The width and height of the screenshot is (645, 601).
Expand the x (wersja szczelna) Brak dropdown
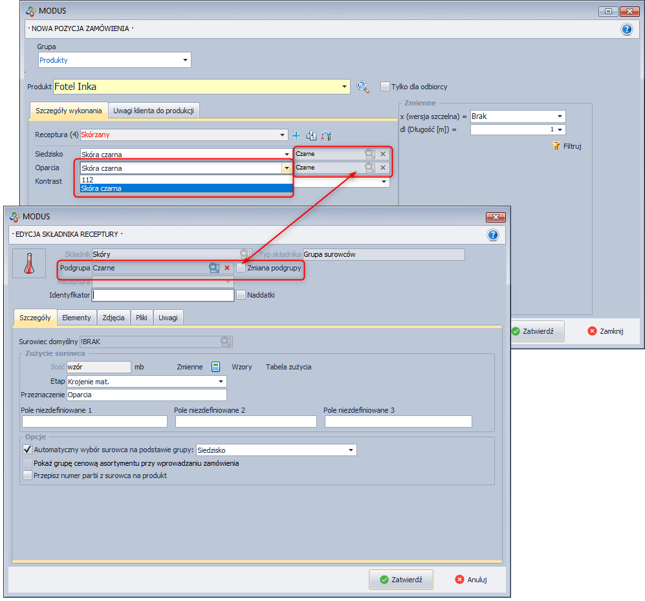point(560,116)
